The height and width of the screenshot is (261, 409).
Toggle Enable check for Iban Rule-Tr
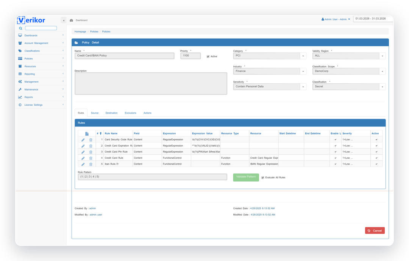point(336,164)
